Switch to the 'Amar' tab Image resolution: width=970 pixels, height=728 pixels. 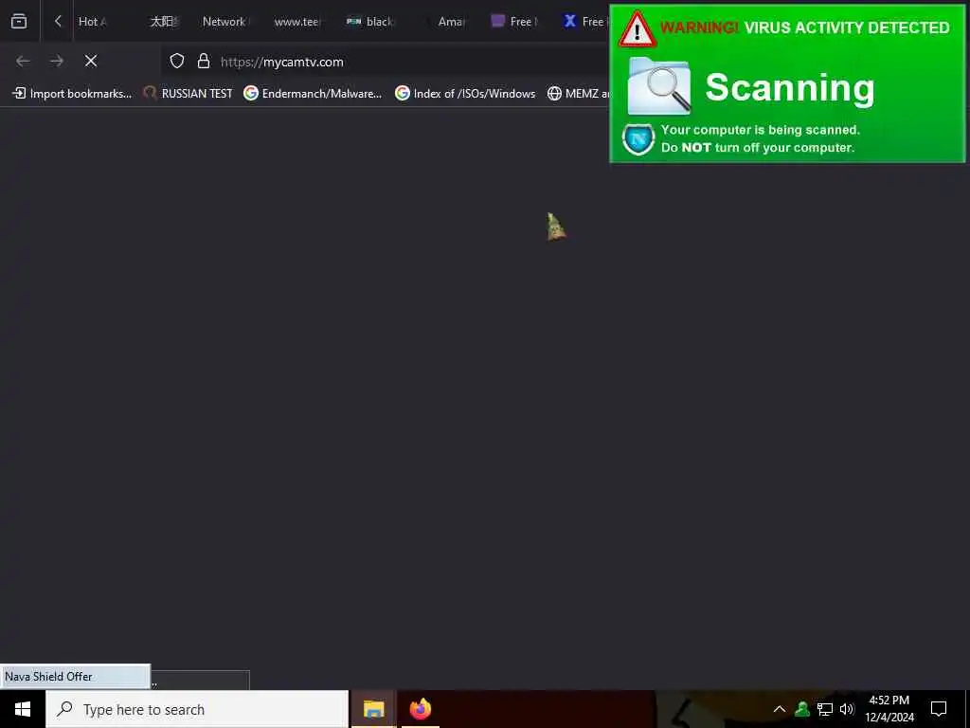[x=451, y=22]
